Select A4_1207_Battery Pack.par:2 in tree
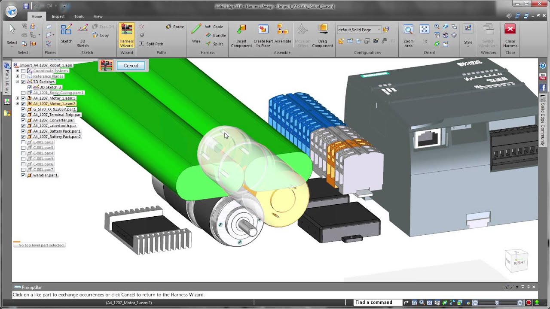This screenshot has width=550, height=309. pos(57,136)
